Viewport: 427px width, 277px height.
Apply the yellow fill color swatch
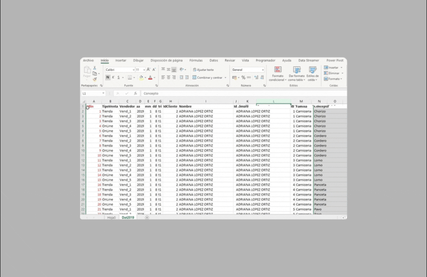(x=141, y=78)
